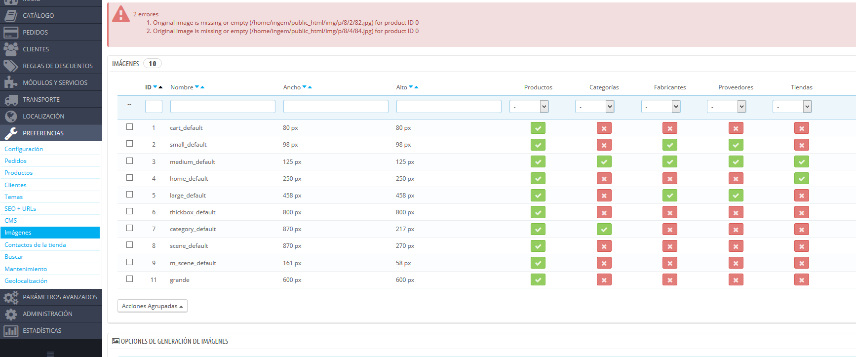Image resolution: width=856 pixels, height=357 pixels.
Task: Open the Transporte menu
Action: [51, 99]
